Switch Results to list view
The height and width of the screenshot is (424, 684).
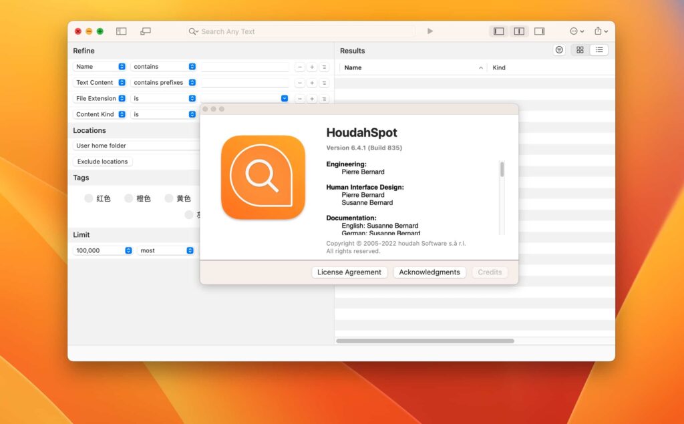coord(599,50)
